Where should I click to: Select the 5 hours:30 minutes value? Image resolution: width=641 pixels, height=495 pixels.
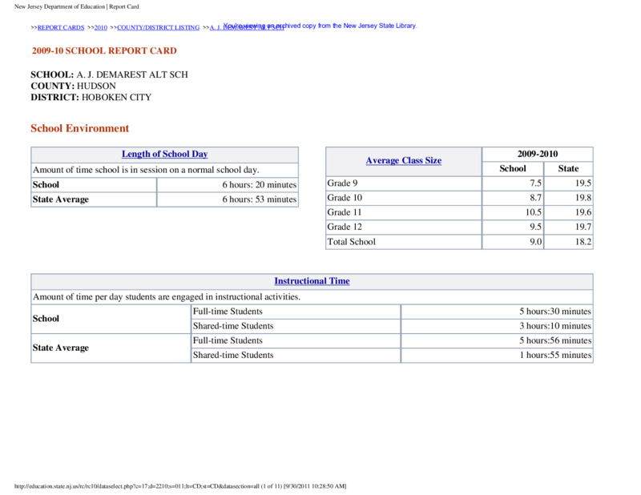click(x=555, y=312)
